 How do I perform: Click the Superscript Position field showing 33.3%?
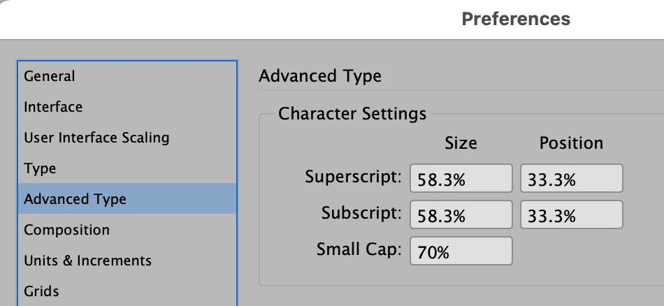click(x=571, y=178)
